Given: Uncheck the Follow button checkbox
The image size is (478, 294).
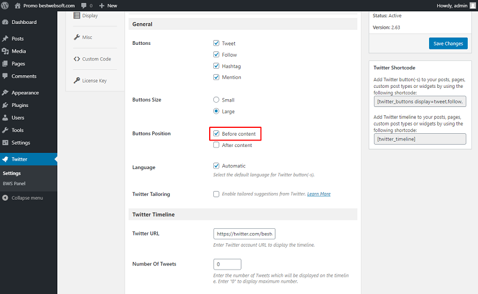Looking at the screenshot, I should pyautogui.click(x=216, y=54).
